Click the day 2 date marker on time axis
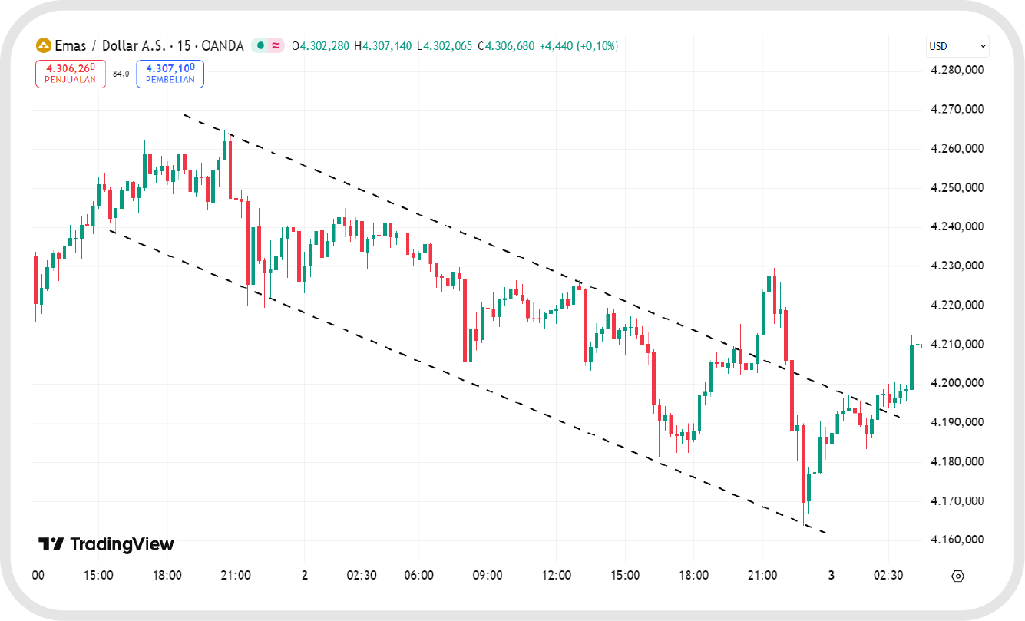Screen dimensions: 1025x621 tap(305, 575)
